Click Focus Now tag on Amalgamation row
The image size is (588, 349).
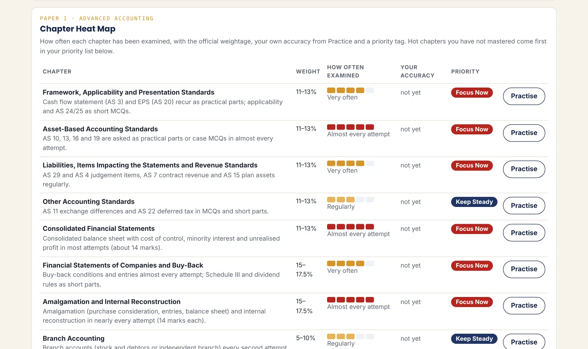472,302
